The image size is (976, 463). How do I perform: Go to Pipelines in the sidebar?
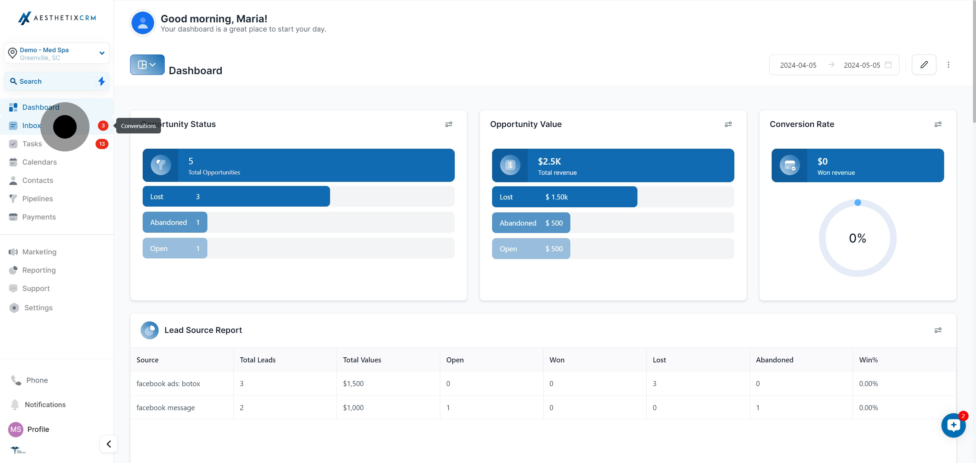[38, 199]
